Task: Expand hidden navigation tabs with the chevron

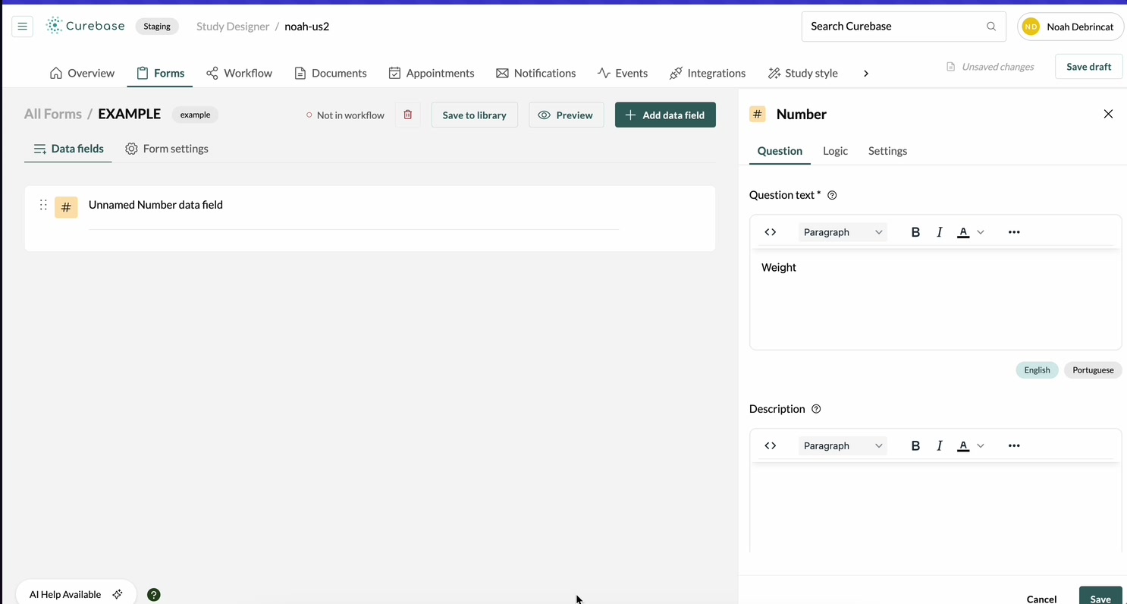Action: pos(865,73)
